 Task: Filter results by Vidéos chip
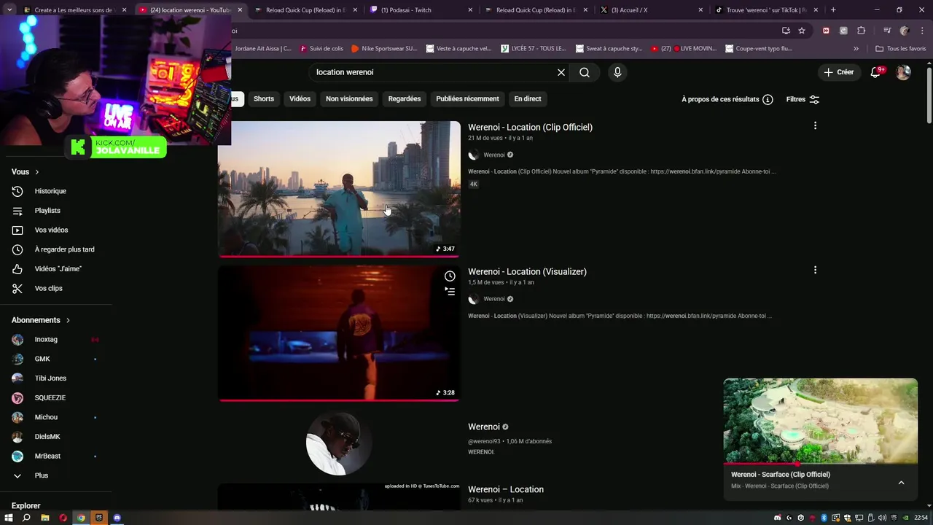tap(300, 99)
